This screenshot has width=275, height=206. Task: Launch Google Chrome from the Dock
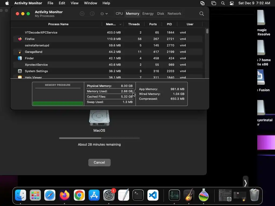click(79, 195)
